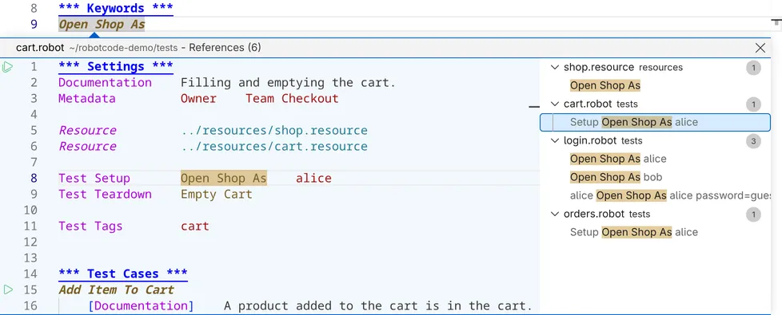The width and height of the screenshot is (782, 315).
Task: Collapse the orders.robot reference group
Action: coord(555,214)
